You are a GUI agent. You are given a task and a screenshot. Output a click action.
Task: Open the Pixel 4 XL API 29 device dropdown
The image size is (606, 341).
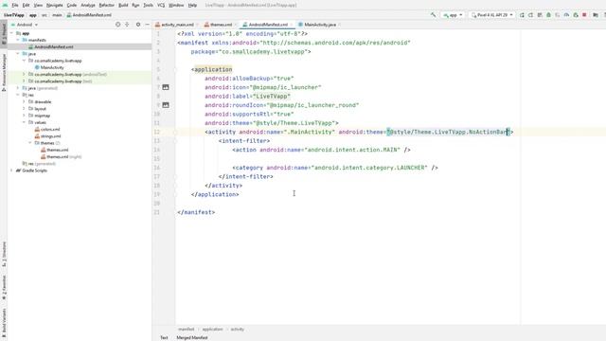pos(492,15)
